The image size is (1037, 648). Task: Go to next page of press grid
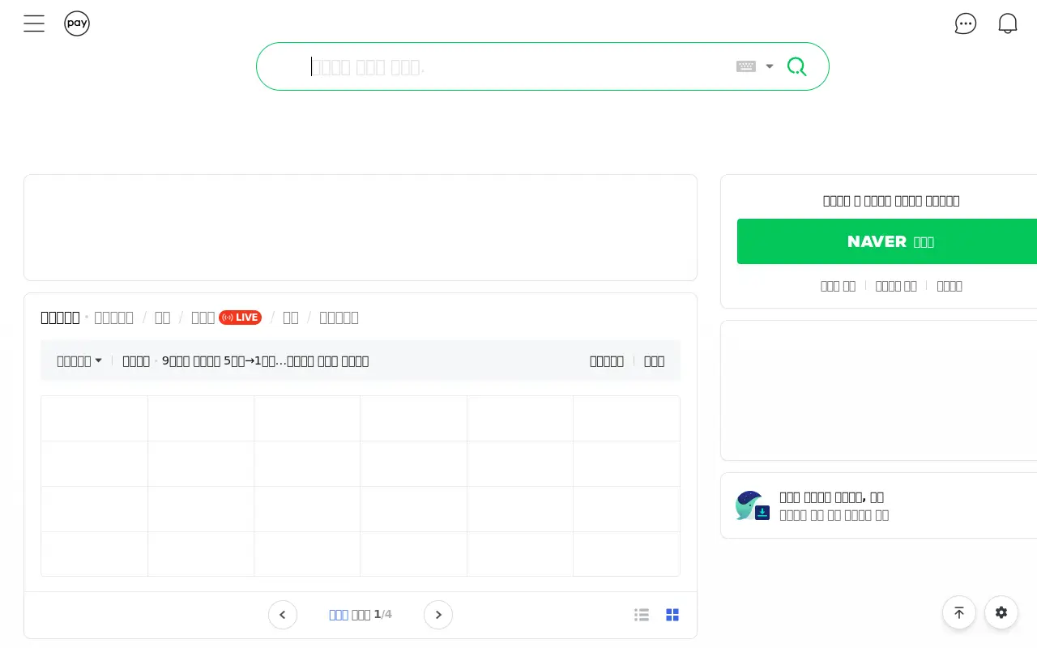pos(438,615)
